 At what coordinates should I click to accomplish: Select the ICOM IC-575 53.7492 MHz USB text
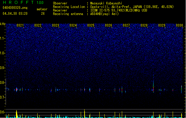coord(119,10)
